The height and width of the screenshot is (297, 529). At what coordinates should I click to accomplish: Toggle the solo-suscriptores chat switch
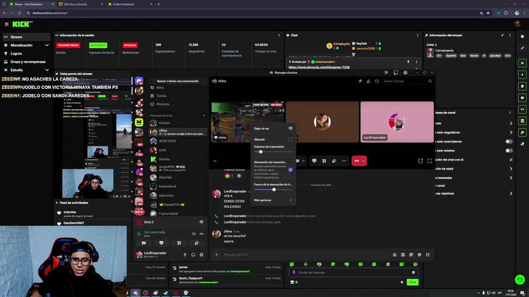[509, 141]
